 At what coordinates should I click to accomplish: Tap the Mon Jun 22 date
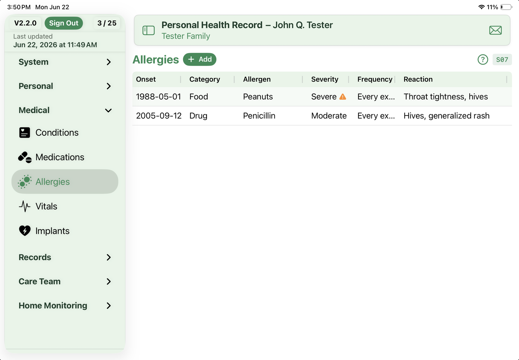tap(52, 7)
